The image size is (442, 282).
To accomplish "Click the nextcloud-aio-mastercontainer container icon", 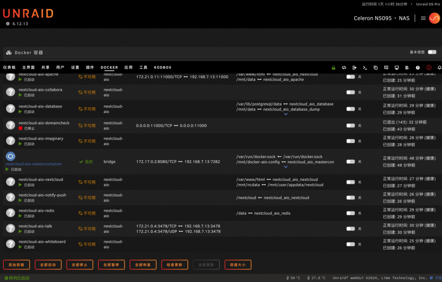I will click(10, 156).
